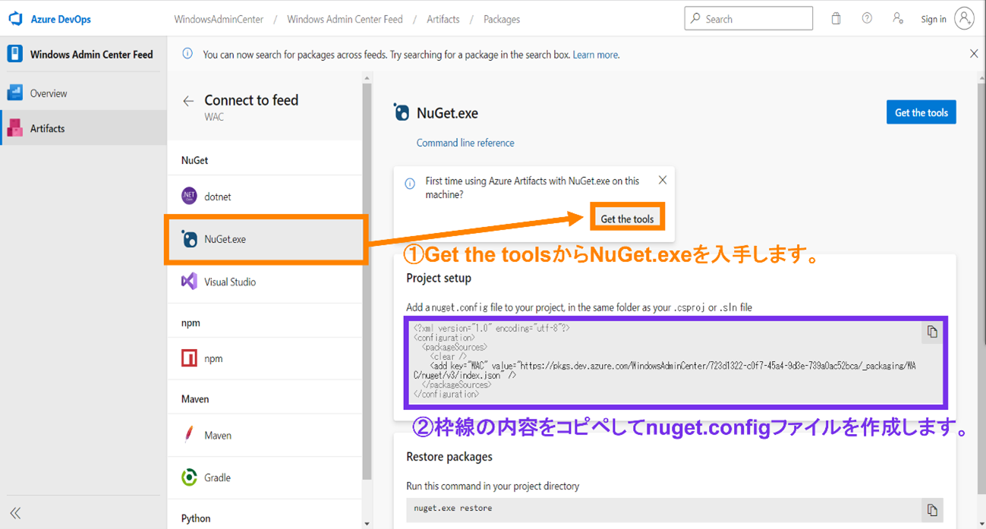Click Get the tools in the first-time callout
This screenshot has width=986, height=529.
pyautogui.click(x=627, y=219)
